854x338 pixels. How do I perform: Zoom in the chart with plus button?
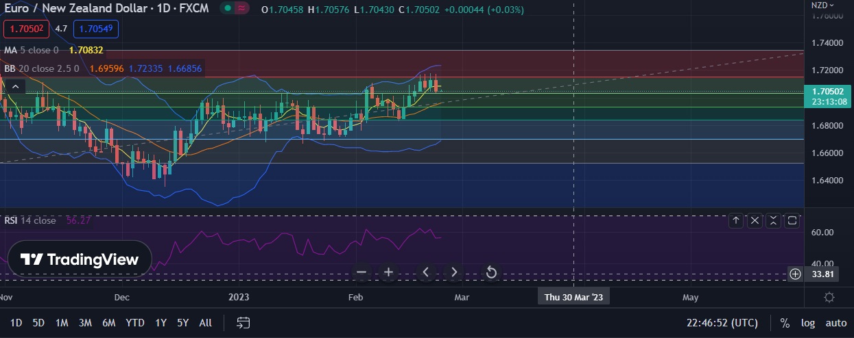tap(388, 272)
